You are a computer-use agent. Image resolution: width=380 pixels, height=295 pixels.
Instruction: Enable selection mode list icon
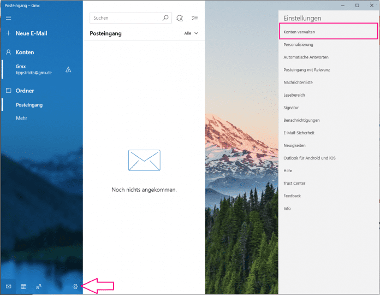click(195, 18)
